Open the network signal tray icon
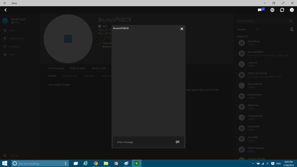This screenshot has width=297, height=167. pyautogui.click(x=263, y=163)
